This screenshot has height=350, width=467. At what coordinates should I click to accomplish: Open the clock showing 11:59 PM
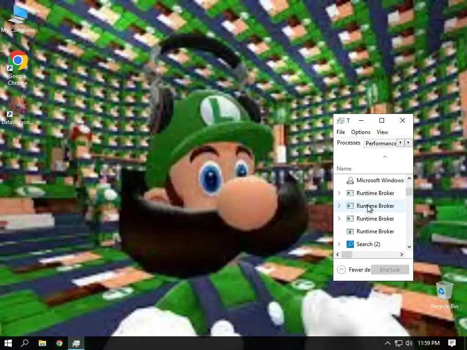429,343
